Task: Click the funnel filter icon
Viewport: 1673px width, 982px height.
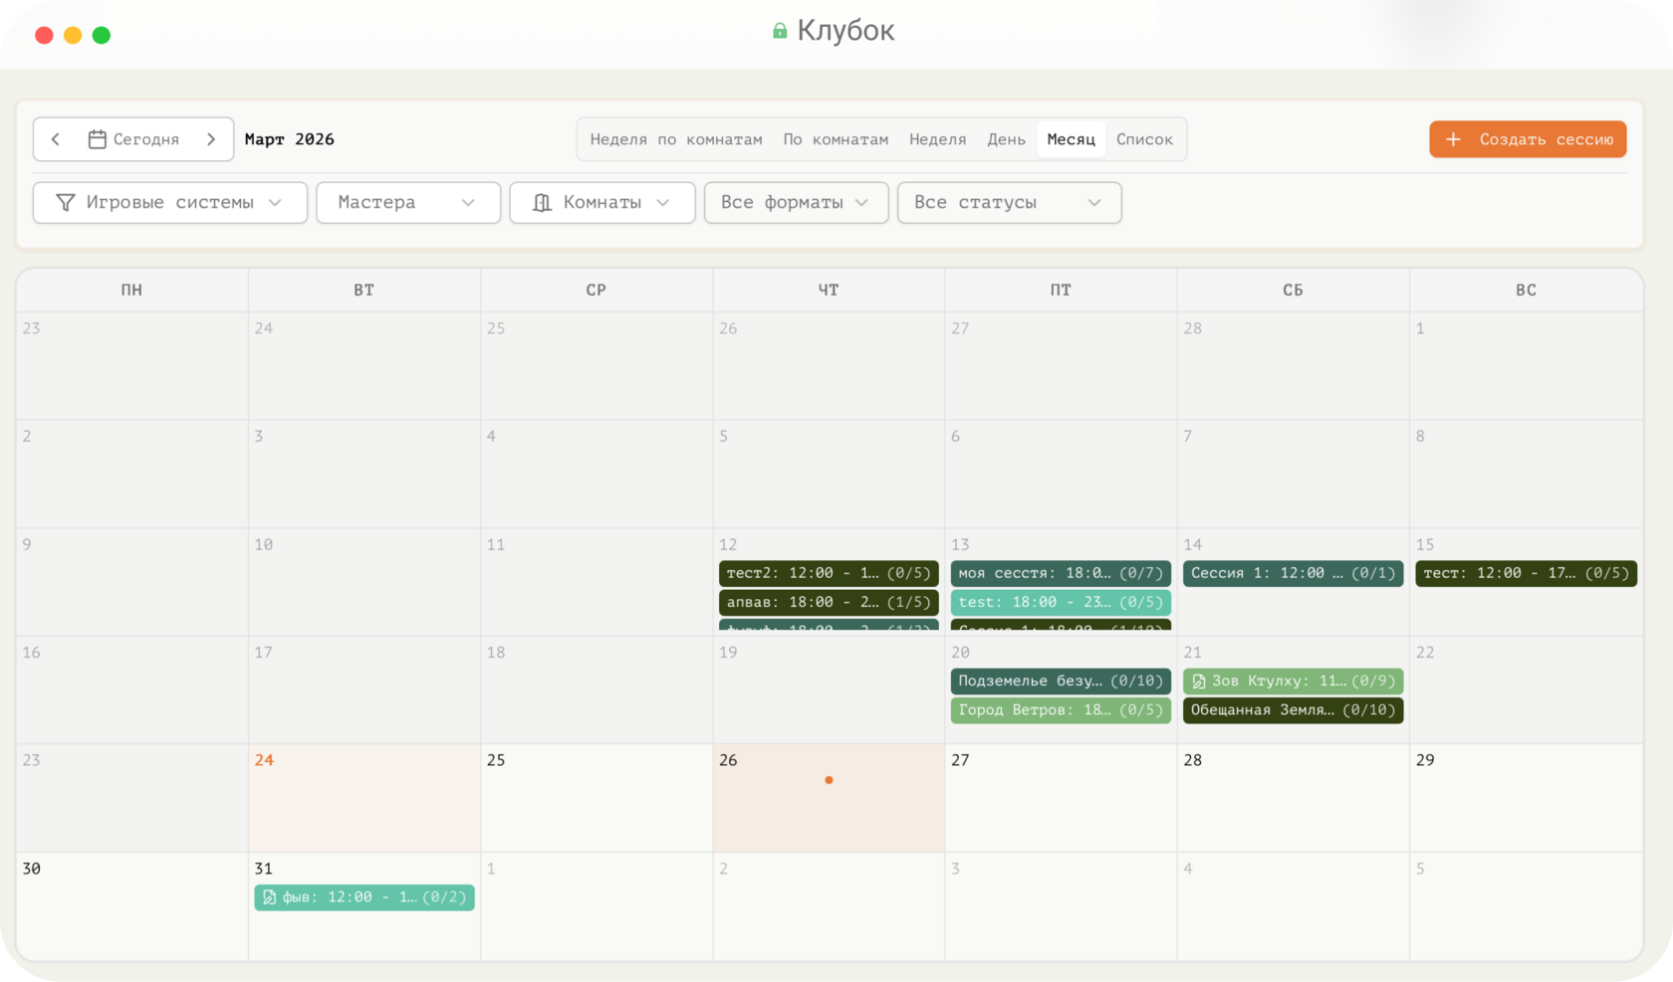Action: pyautogui.click(x=66, y=203)
